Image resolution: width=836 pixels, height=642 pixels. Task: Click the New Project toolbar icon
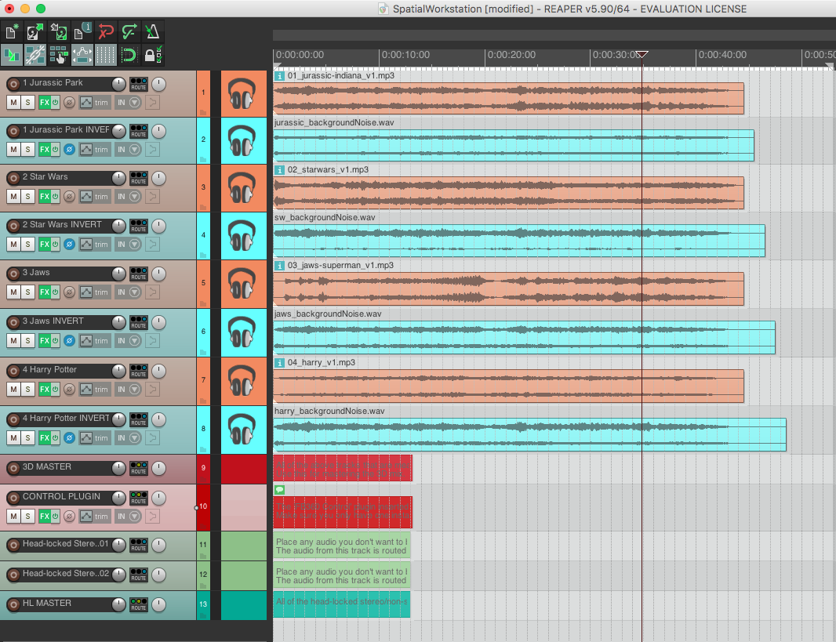[x=12, y=32]
